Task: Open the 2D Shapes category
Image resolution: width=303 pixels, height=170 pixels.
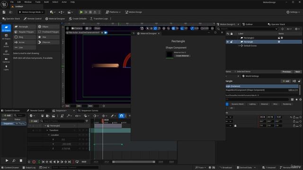Action: (6, 28)
